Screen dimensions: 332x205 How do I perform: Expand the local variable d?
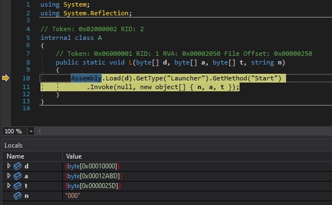[x=9, y=166]
